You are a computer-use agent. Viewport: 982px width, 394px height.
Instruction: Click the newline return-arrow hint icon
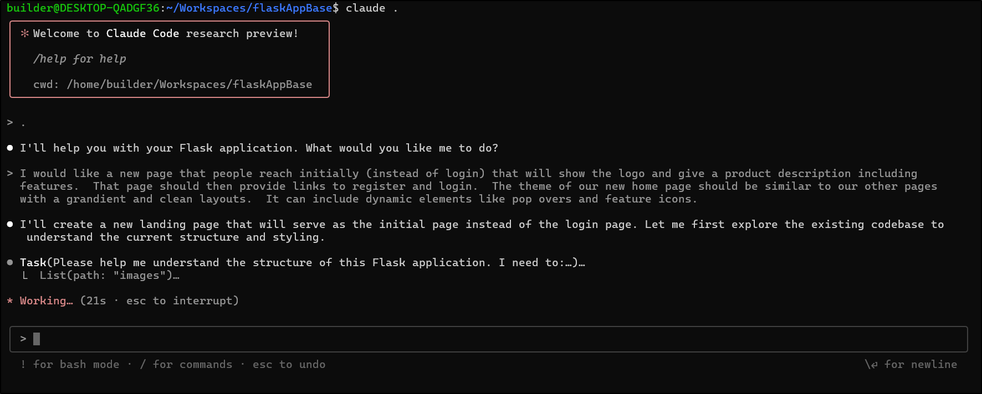pos(871,364)
